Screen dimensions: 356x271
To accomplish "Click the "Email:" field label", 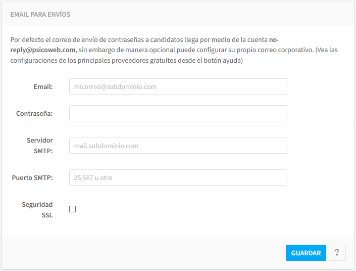I will 43,86.
